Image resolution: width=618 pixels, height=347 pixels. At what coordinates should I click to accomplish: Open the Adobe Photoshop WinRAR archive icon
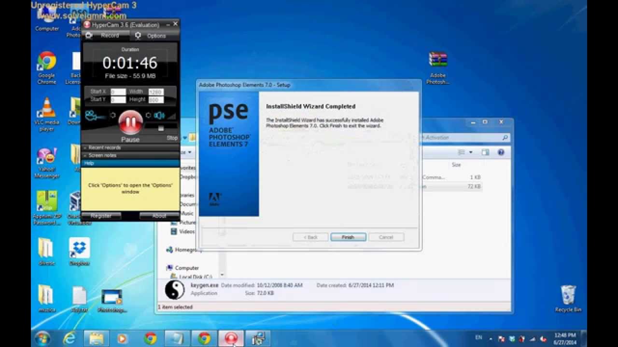pyautogui.click(x=438, y=67)
